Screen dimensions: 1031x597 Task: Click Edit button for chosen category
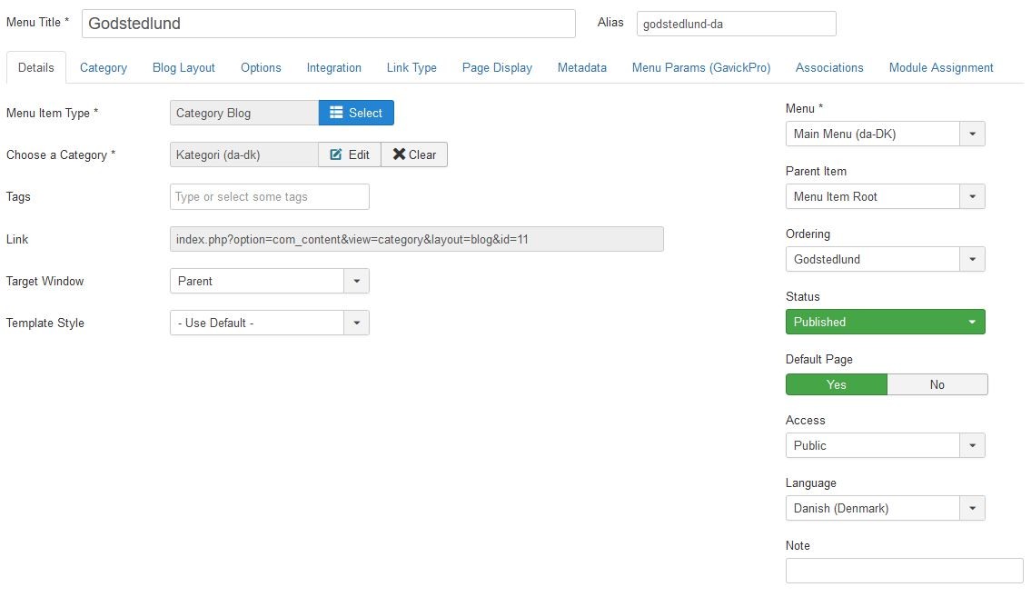coord(350,154)
